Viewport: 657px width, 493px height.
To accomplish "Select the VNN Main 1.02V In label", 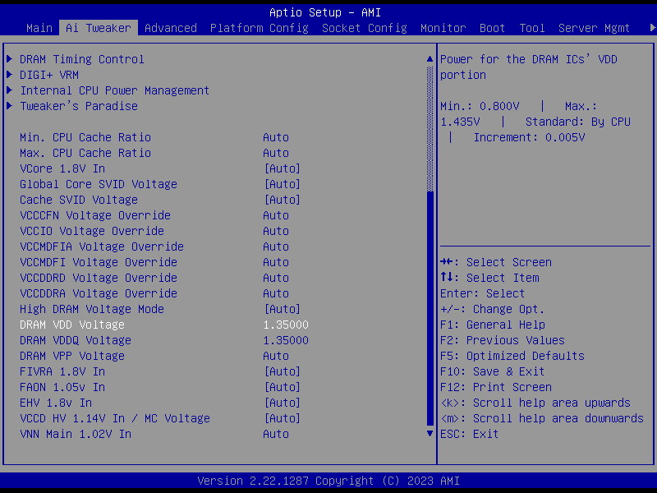I will click(x=76, y=434).
